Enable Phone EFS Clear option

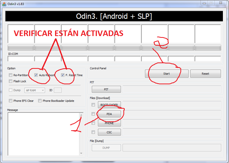(x=10, y=101)
